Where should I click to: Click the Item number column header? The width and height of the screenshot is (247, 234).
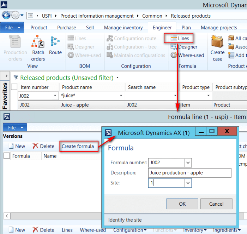pyautogui.click(x=38, y=87)
